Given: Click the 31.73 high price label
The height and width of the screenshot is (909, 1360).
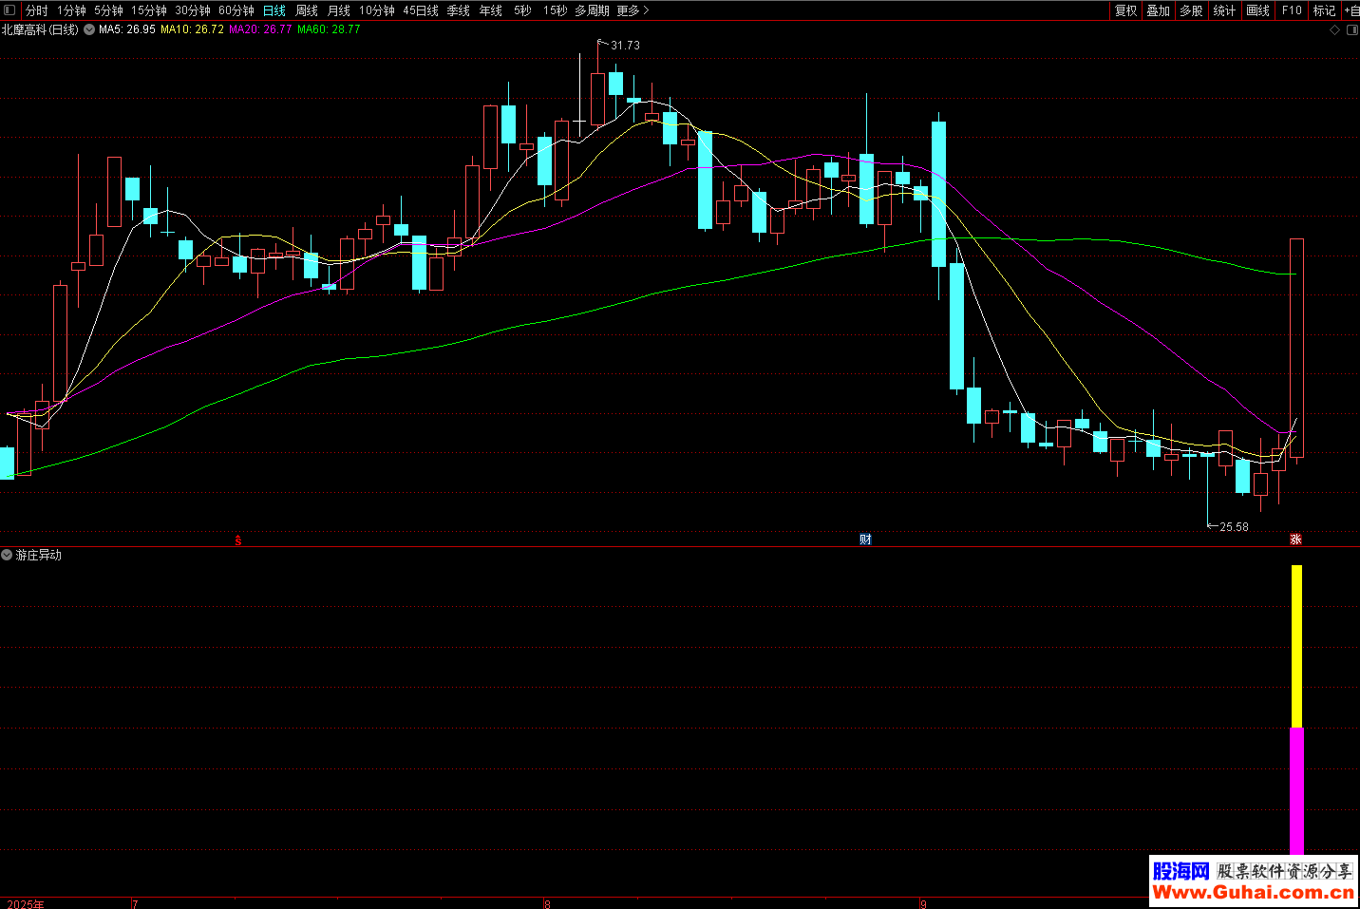Looking at the screenshot, I should click(625, 46).
